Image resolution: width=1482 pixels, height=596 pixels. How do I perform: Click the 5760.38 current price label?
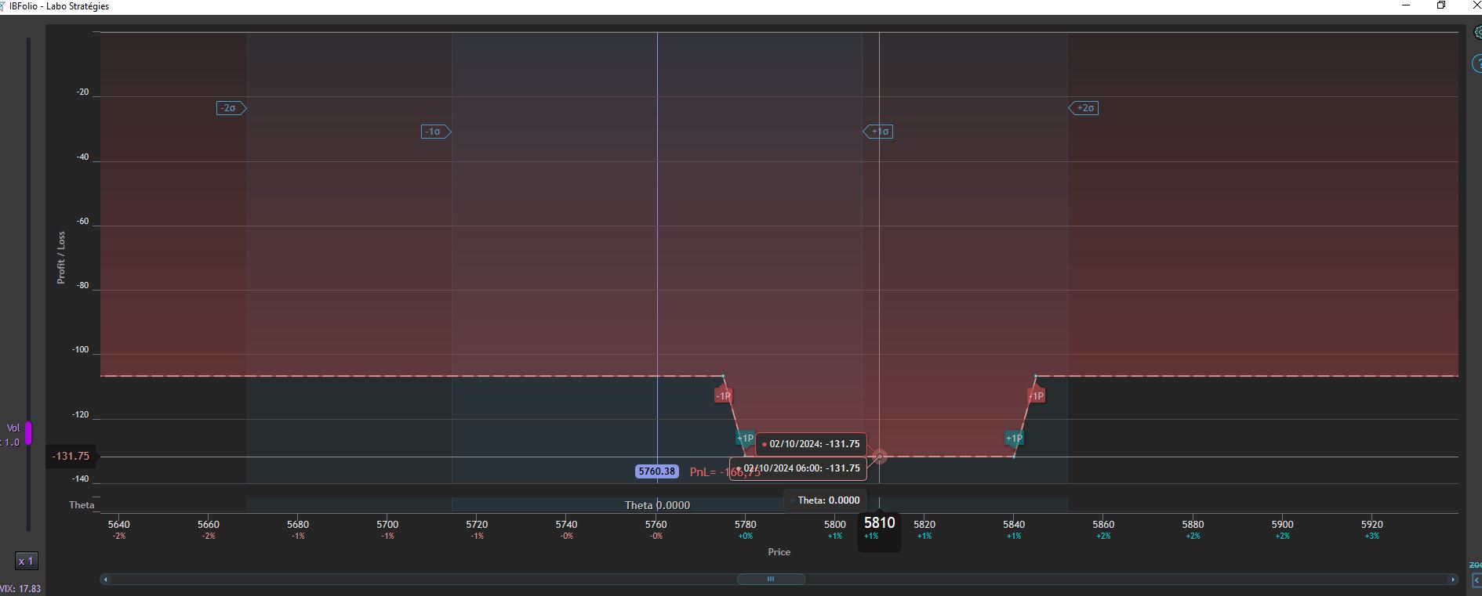pyautogui.click(x=657, y=471)
